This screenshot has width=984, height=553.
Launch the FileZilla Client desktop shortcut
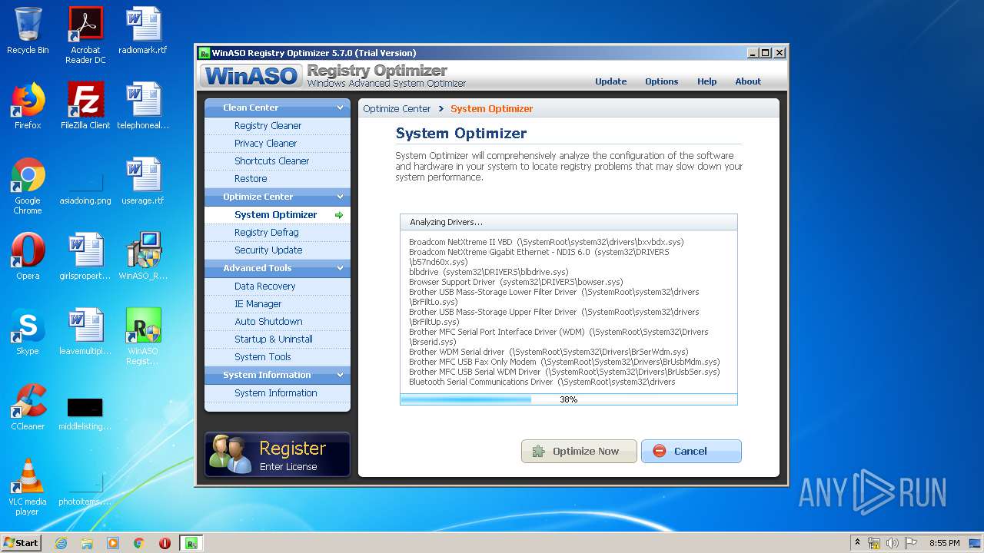click(x=85, y=106)
